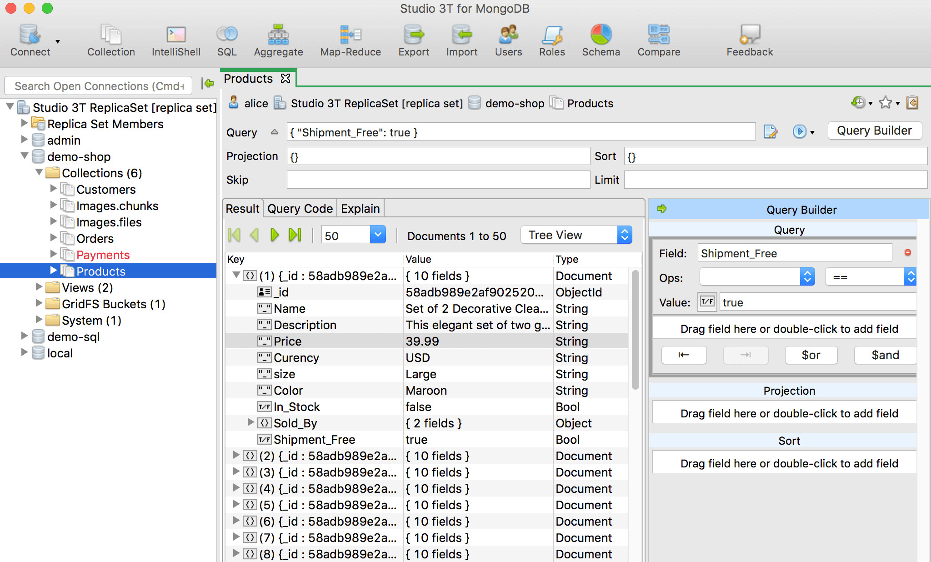This screenshot has width=931, height=562.
Task: Open run query options dropdown arrow
Action: tap(812, 133)
